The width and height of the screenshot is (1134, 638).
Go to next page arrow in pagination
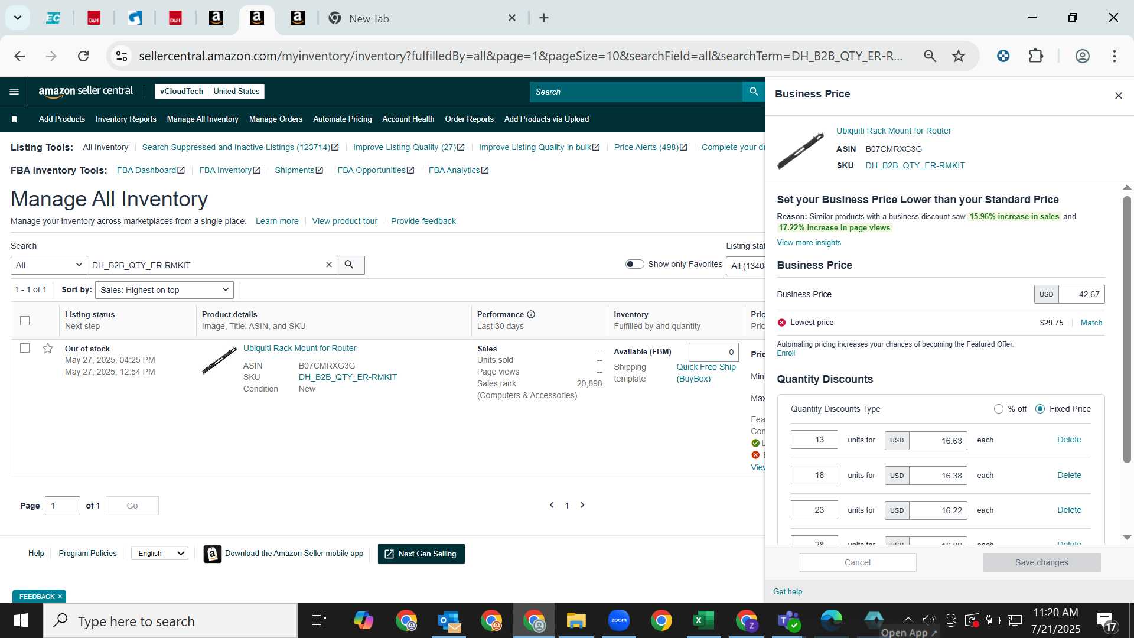[x=582, y=505]
